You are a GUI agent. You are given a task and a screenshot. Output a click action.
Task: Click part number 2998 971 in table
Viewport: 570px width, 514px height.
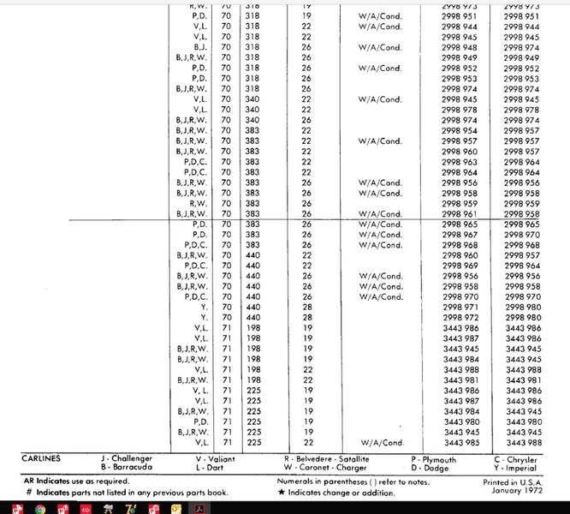(460, 306)
